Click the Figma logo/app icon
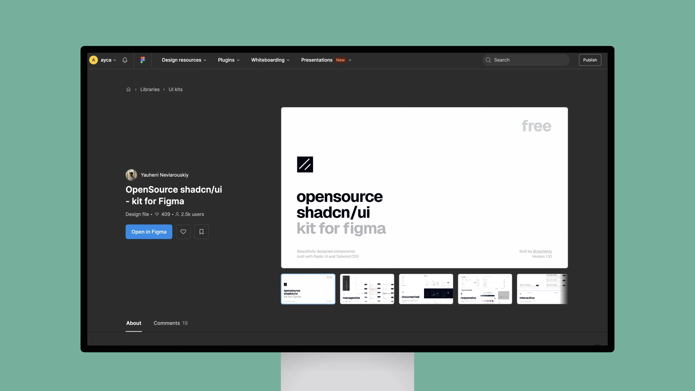695x391 pixels. tap(143, 60)
